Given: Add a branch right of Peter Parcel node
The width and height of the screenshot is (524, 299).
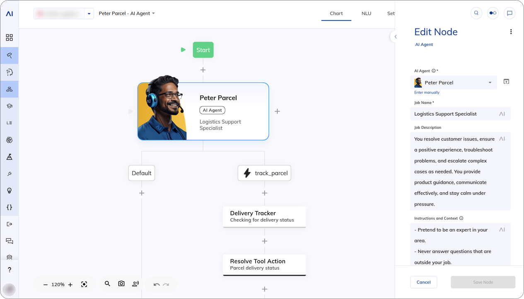Looking at the screenshot, I should point(278,111).
